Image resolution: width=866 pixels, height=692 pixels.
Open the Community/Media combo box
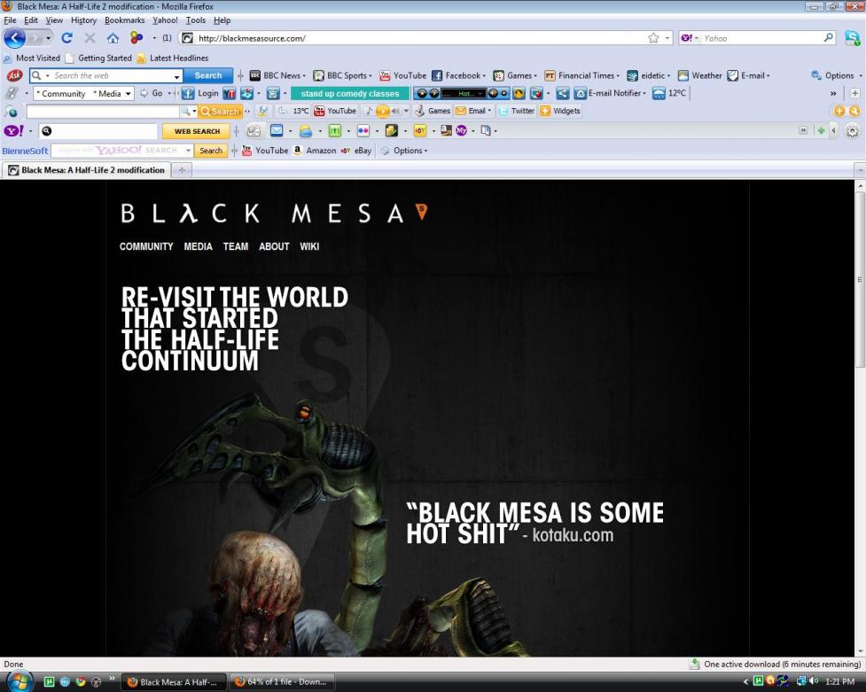(84, 93)
